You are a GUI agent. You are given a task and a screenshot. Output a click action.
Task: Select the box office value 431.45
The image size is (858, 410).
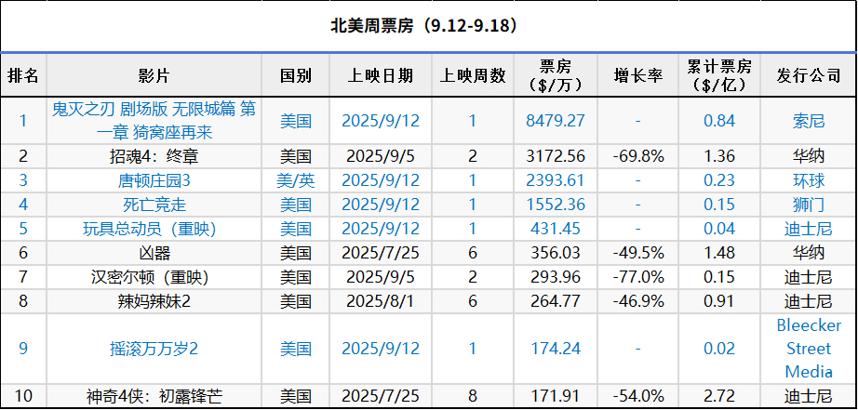coord(556,229)
